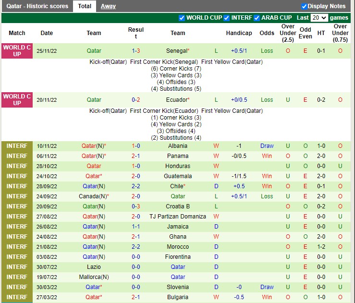Click the Qatar - Historic scores title
The width and height of the screenshot is (355, 303).
point(37,6)
